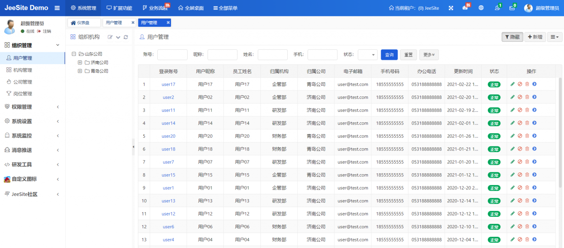Open the 状态 status dropdown
Viewport: 564px width, 248px height.
[x=367, y=55]
